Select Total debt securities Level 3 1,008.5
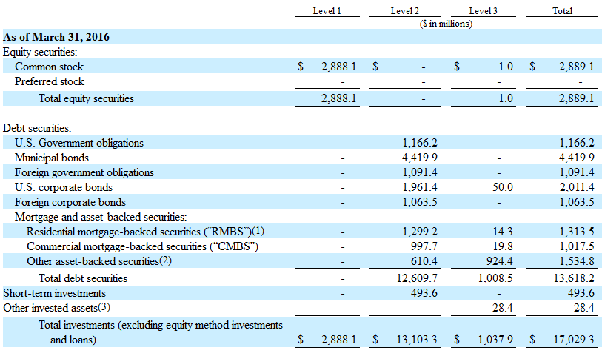The image size is (602, 353). [x=495, y=278]
